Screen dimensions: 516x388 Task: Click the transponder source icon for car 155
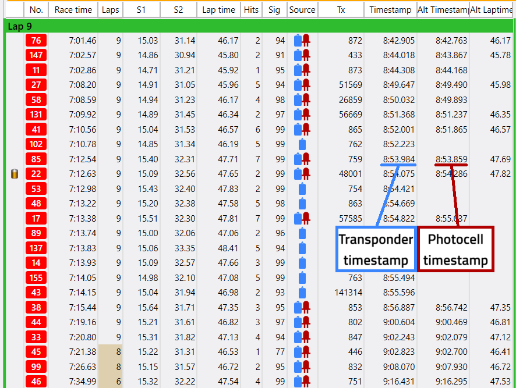[x=302, y=278]
